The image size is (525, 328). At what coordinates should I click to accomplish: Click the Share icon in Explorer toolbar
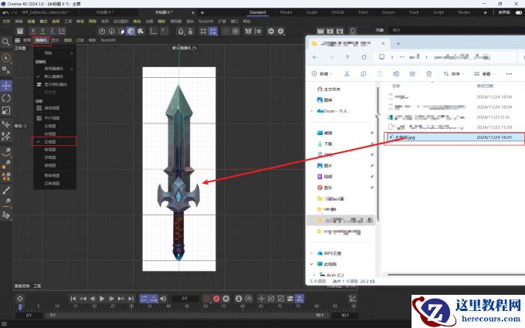(412, 73)
